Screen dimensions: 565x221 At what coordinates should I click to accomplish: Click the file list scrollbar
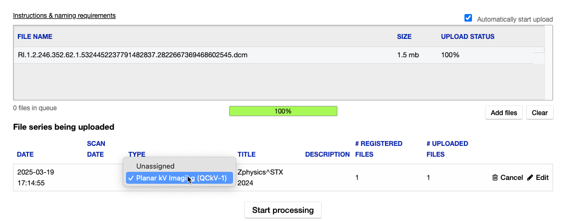coord(548,63)
